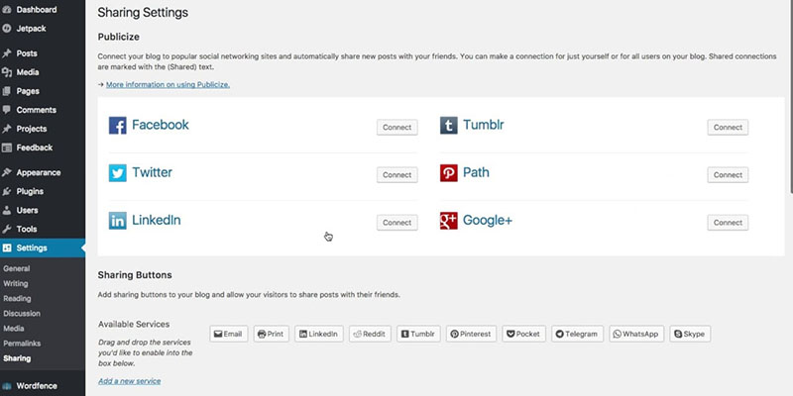Image resolution: width=793 pixels, height=396 pixels.
Task: Click the Dashboard sidebar icon
Action: click(x=7, y=10)
